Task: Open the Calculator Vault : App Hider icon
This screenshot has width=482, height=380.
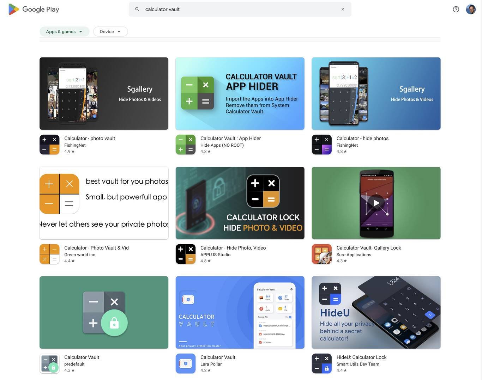Action: tap(186, 145)
